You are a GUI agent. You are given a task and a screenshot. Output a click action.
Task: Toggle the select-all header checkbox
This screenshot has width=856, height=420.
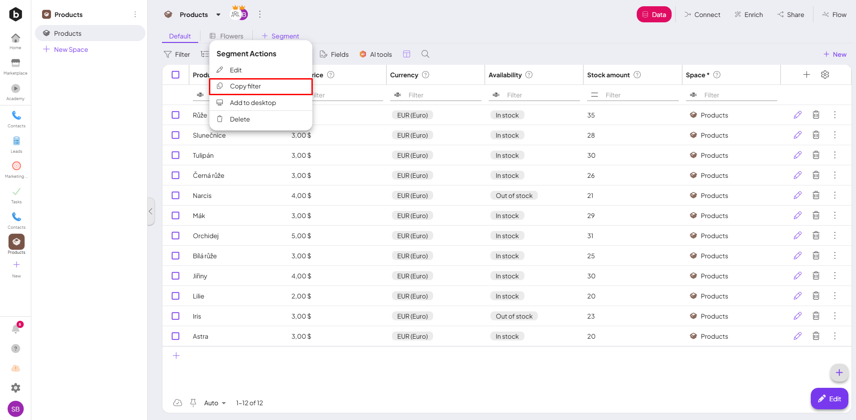click(x=175, y=75)
